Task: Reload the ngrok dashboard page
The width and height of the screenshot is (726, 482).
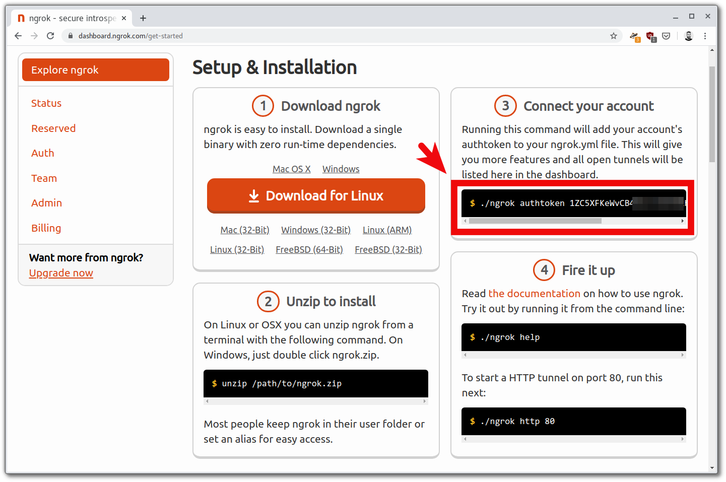Action: 50,36
